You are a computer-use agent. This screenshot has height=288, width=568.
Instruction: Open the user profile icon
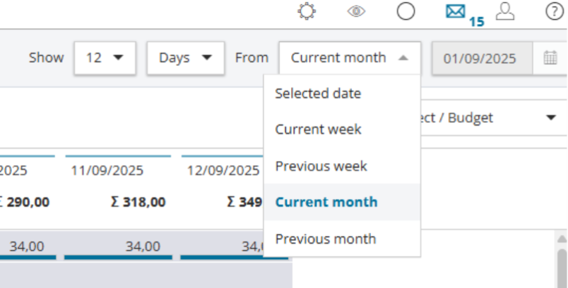505,11
